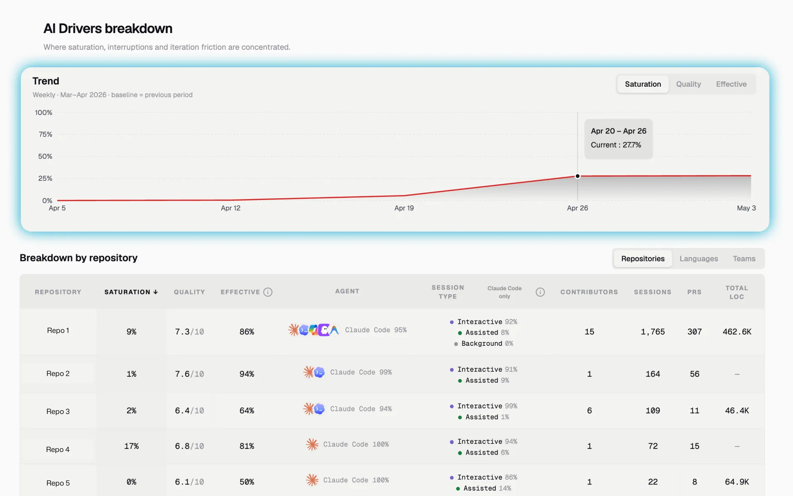Click the 'Claude Code only' column label
Image resolution: width=793 pixels, height=496 pixels.
tap(504, 292)
